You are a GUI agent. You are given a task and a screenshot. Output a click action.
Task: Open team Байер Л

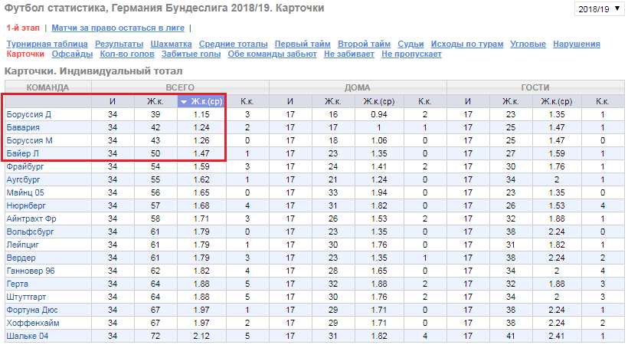[22, 153]
